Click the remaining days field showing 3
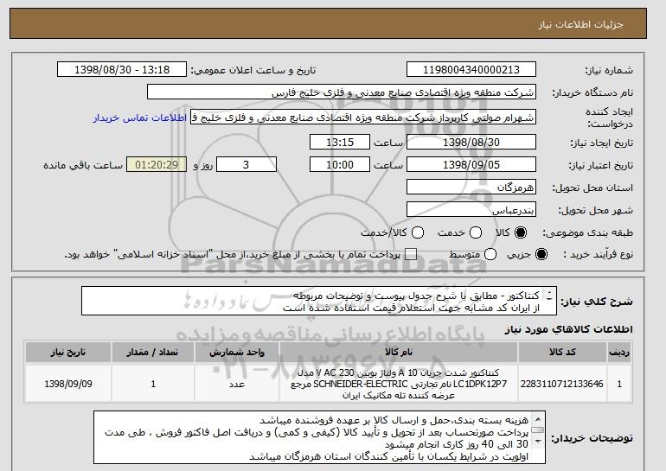The height and width of the screenshot is (471, 666). 247,165
